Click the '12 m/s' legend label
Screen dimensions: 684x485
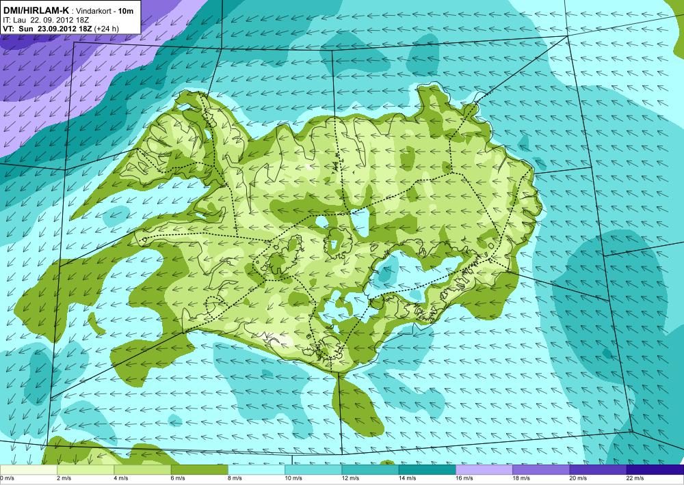(350, 478)
